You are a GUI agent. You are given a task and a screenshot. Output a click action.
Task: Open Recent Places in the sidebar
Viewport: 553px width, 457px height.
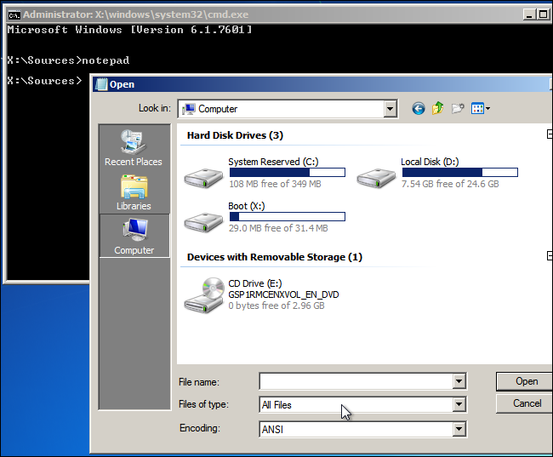(134, 147)
